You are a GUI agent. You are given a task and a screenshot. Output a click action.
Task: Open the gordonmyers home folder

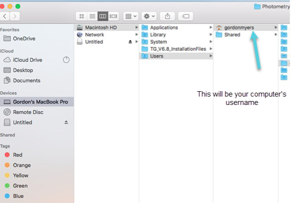coord(239,28)
